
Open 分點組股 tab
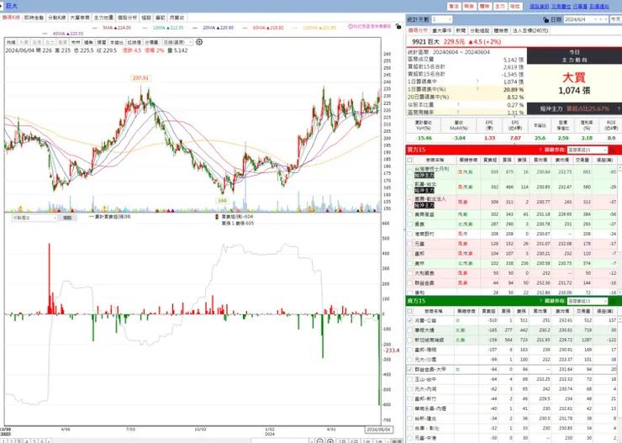[480, 30]
